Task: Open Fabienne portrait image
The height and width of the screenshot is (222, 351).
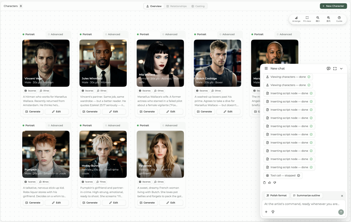Action: (160, 154)
